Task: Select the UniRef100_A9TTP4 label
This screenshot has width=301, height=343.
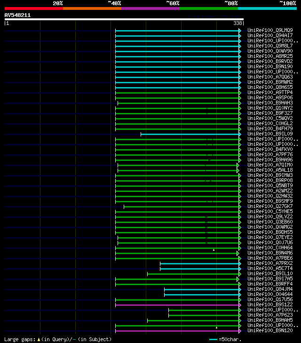Action: (270, 92)
